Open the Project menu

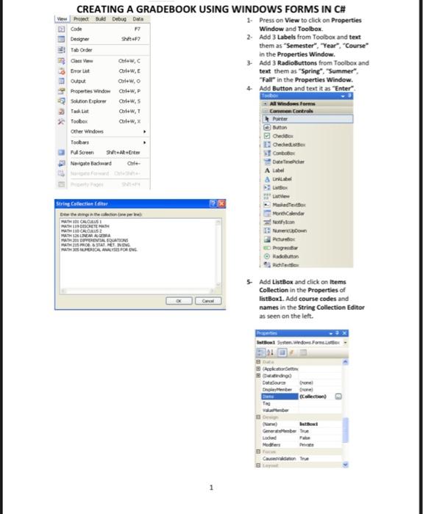81,19
